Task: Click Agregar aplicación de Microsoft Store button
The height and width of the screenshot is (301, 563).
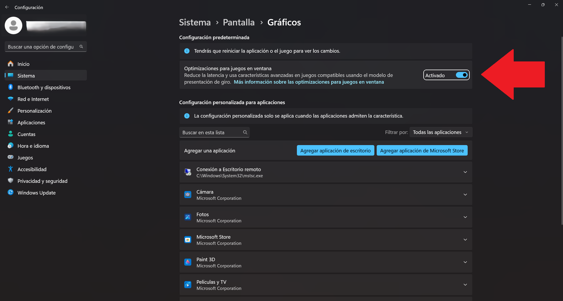Action: pos(422,150)
